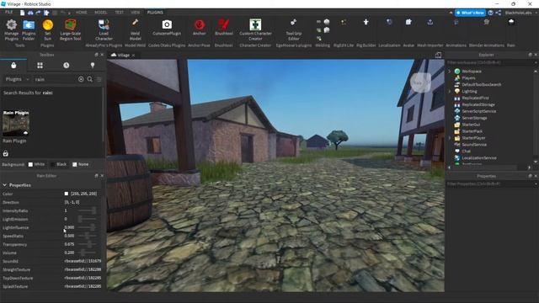This screenshot has width=539, height=303.
Task: Switch Toolbox to Creations lightbulb tab
Action: click(x=93, y=66)
